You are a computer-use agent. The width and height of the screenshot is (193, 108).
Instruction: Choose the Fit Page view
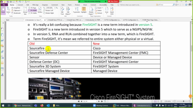pyautogui.click(x=32, y=8)
